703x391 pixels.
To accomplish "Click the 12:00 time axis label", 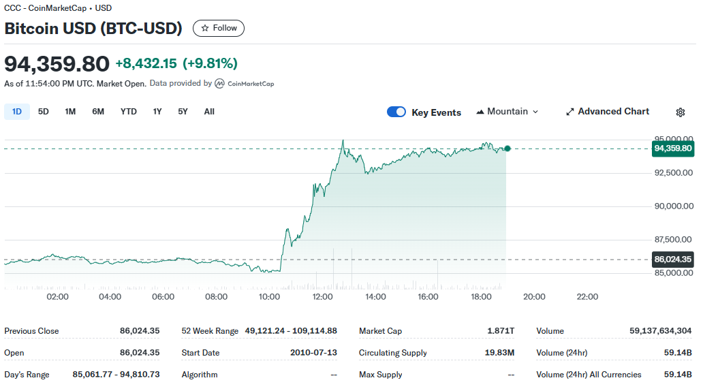I will point(322,297).
